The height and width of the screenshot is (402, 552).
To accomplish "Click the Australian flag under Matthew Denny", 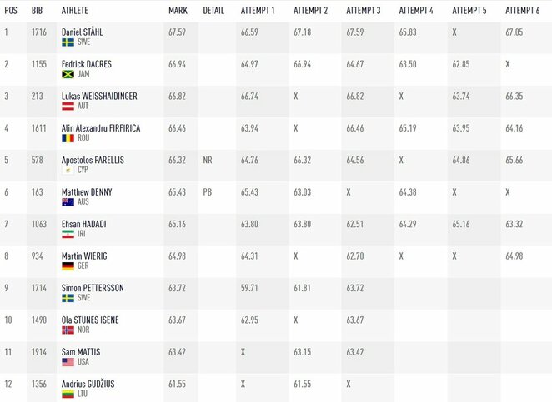I will coord(68,202).
